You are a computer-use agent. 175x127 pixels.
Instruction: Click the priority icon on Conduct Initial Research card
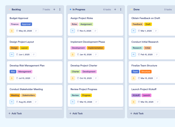tap(134, 55)
